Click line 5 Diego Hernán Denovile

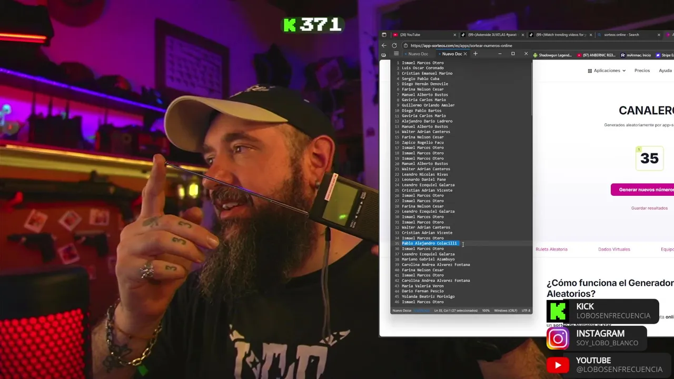(x=425, y=84)
